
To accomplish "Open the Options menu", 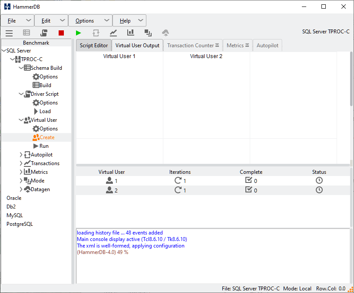I will (90, 20).
